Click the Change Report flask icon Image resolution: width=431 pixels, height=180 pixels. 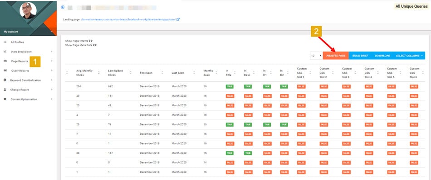click(5, 90)
